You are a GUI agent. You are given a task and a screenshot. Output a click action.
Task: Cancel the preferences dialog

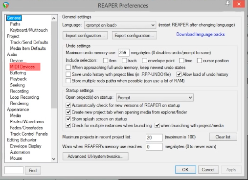[x=208, y=170]
